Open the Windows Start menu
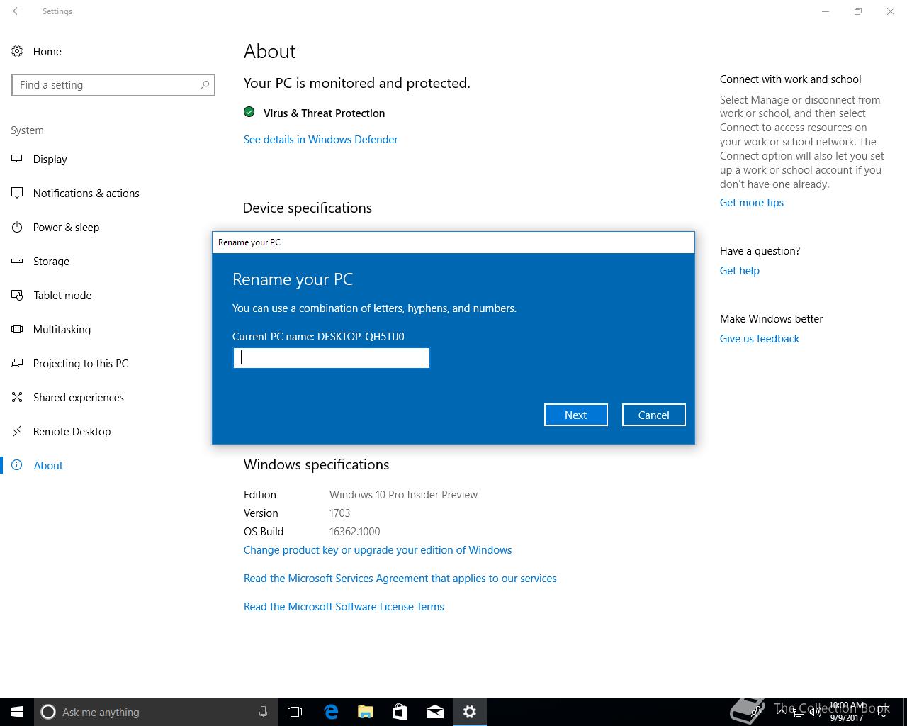The width and height of the screenshot is (907, 726). pyautogui.click(x=17, y=712)
